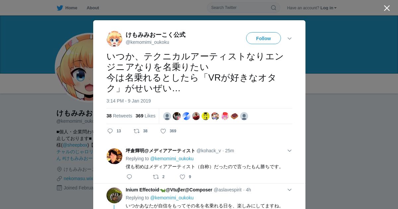Like the main tweet heart icon
This screenshot has width=398, height=209.
point(163,131)
